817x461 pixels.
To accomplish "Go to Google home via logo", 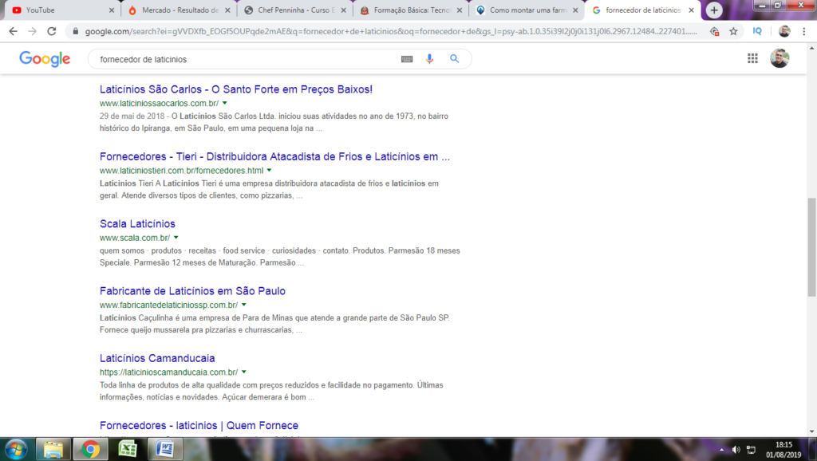I will click(45, 59).
